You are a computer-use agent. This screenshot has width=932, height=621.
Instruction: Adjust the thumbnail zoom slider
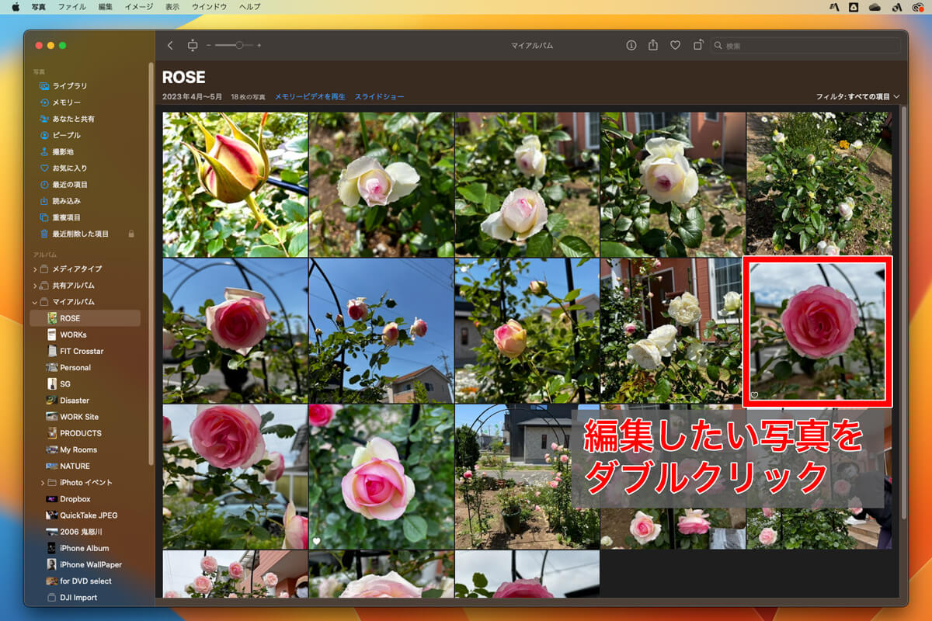(234, 46)
